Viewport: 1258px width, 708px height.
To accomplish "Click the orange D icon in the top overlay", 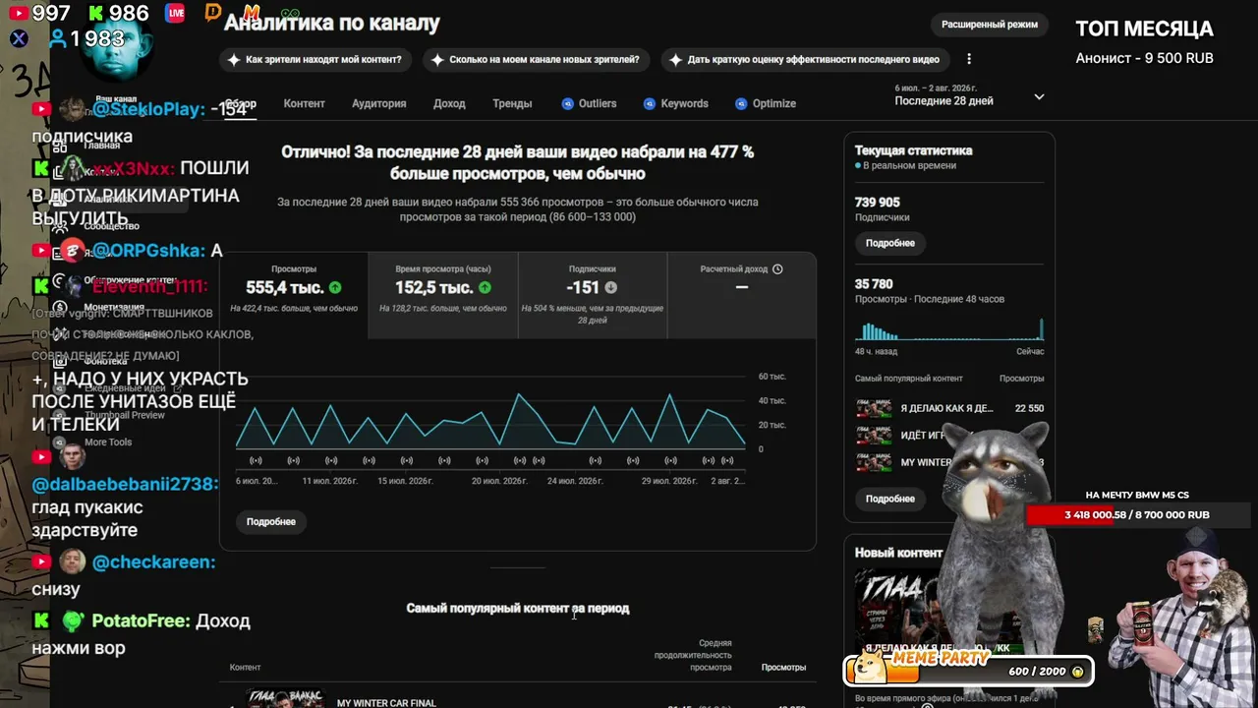I will pyautogui.click(x=213, y=13).
